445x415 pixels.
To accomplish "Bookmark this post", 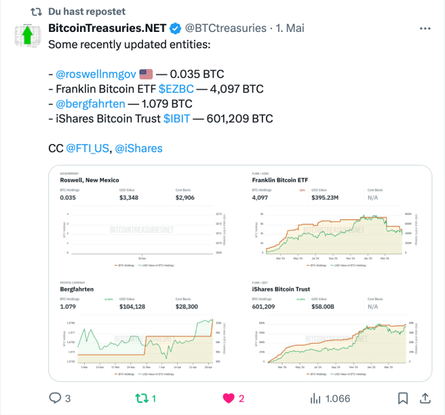I will coord(402,399).
